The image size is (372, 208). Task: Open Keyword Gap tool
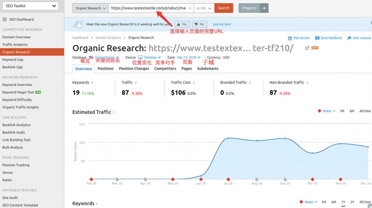pos(13,60)
